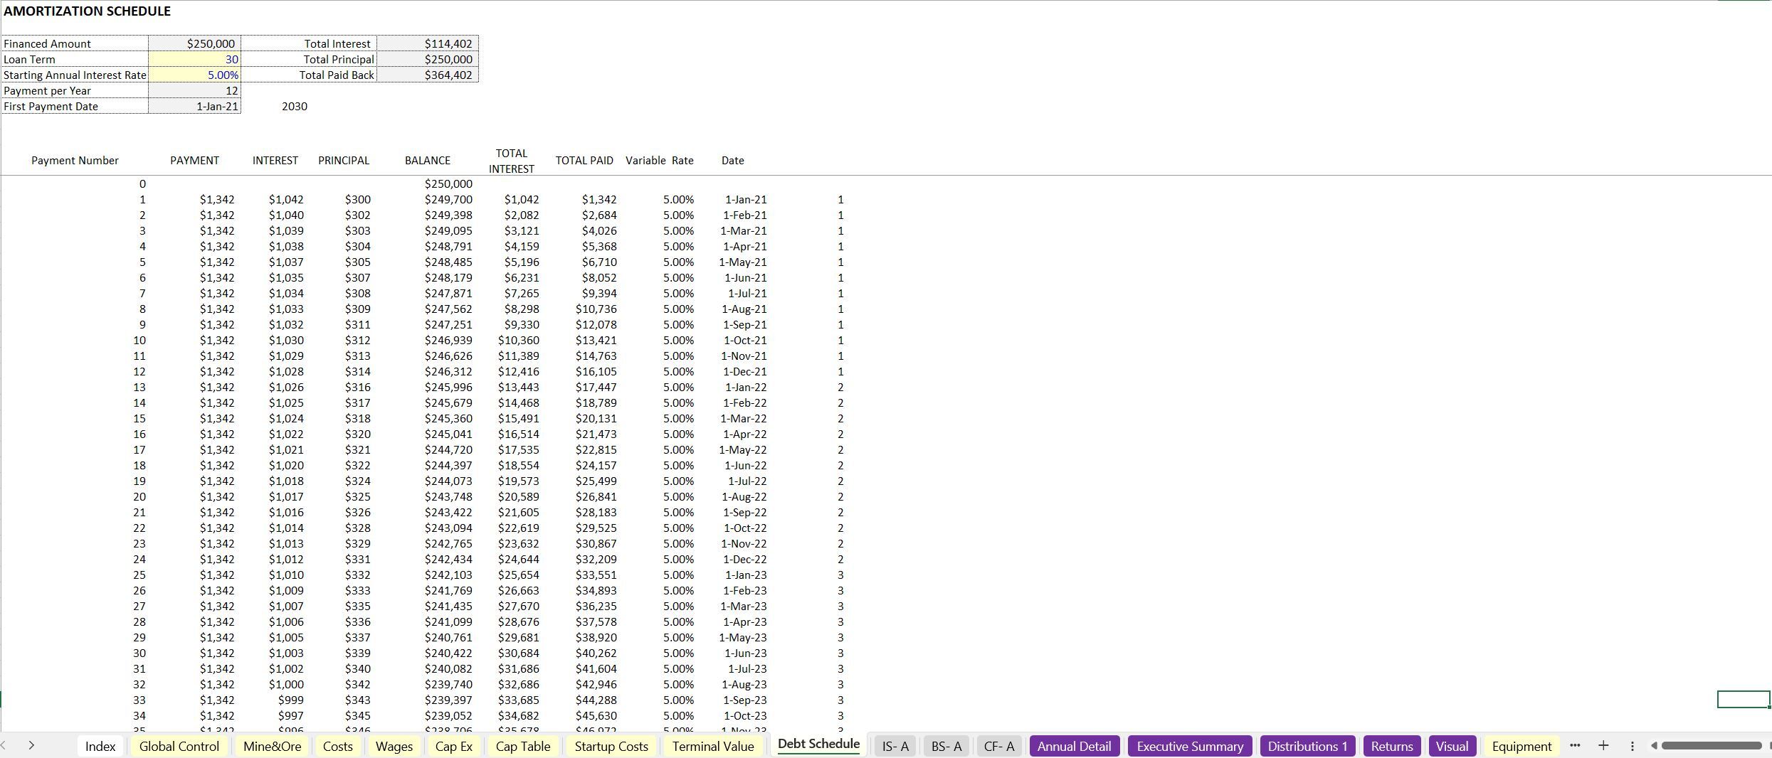
Task: Switch to the Debt Schedule tab
Action: click(x=818, y=744)
